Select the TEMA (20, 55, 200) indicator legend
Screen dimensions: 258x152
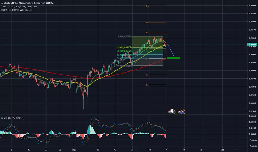pyautogui.click(x=20, y=6)
